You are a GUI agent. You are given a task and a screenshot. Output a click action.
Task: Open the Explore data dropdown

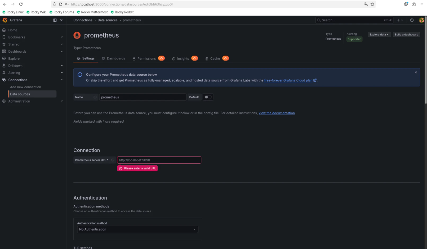[x=379, y=35]
